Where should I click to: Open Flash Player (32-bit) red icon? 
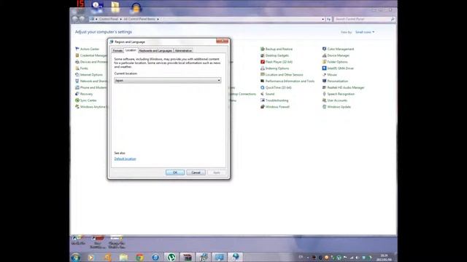pos(263,62)
